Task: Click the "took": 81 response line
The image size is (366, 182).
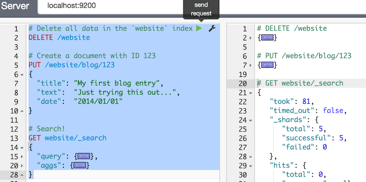Action: (292, 101)
